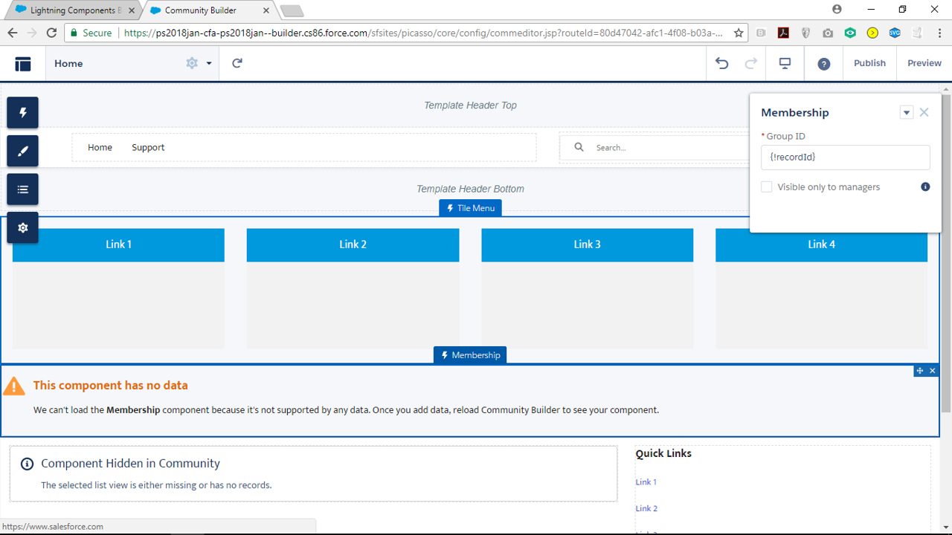
Task: Click the Publish button
Action: (869, 63)
